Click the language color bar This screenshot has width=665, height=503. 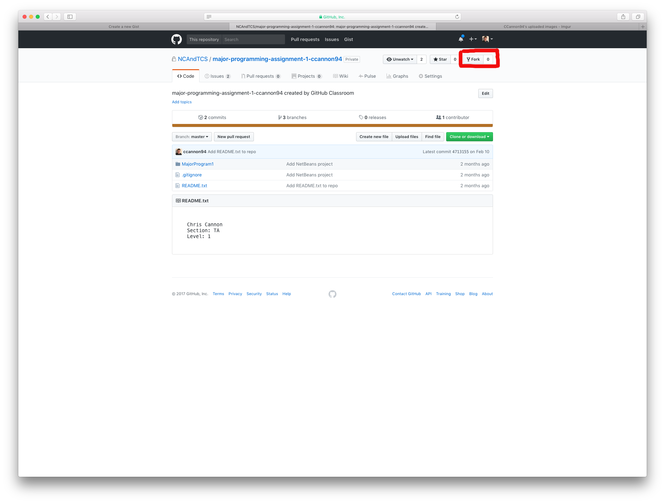332,125
